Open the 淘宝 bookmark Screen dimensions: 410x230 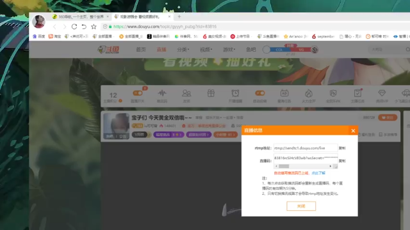point(54,36)
